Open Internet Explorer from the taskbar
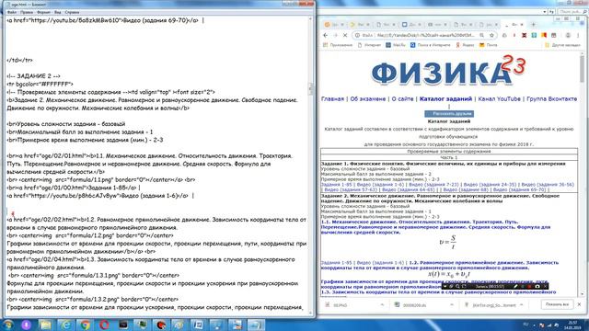589x331 pixels. click(x=65, y=325)
